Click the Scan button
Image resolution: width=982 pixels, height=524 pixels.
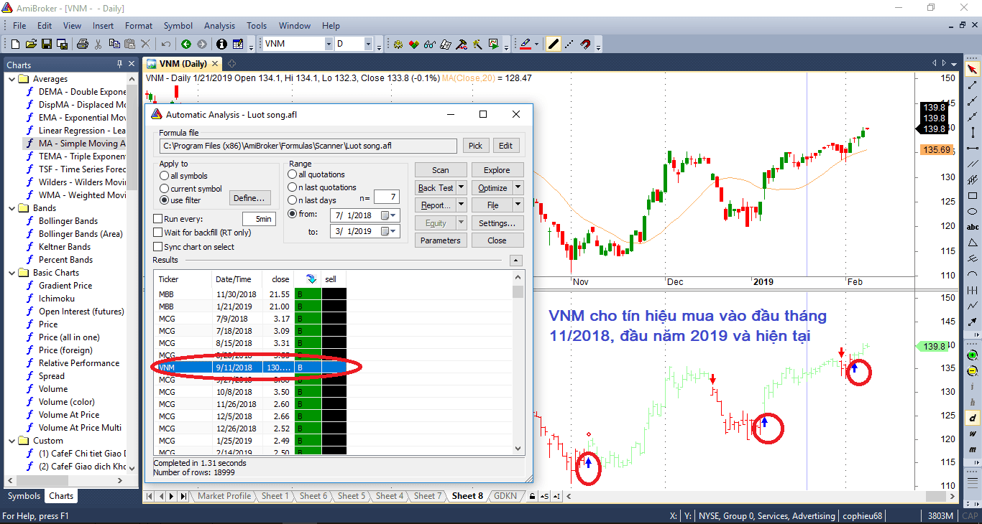point(441,170)
